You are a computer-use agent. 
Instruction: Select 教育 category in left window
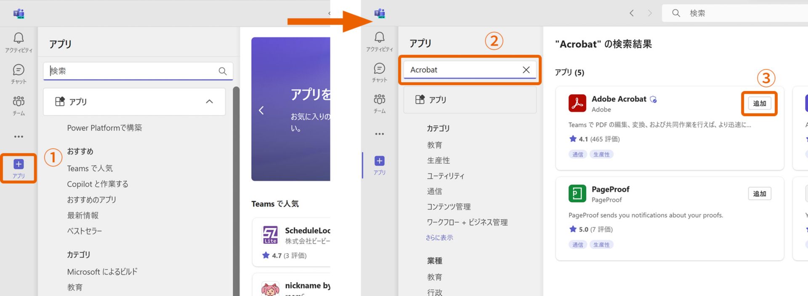pyautogui.click(x=74, y=287)
